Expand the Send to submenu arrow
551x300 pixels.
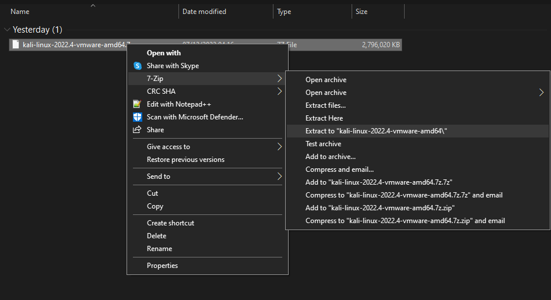coord(280,177)
